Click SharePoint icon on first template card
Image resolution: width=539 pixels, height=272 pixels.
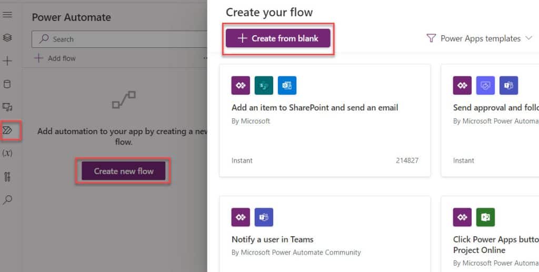point(264,86)
